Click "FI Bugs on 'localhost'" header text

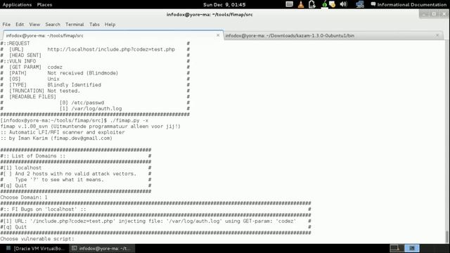(x=49, y=209)
